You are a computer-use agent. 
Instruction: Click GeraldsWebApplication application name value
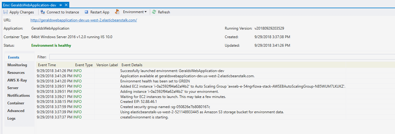click(x=50, y=28)
